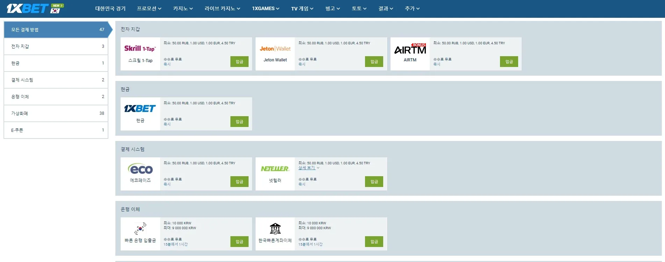Select the 빠른 은행 입출금 flag icon
The image size is (665, 262).
click(x=140, y=229)
